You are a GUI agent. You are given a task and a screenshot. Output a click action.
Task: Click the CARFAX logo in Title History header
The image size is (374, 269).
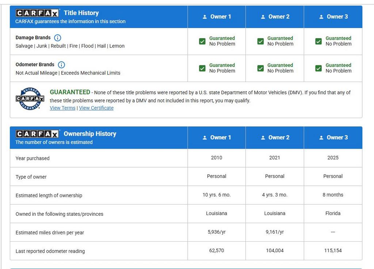pos(38,13)
